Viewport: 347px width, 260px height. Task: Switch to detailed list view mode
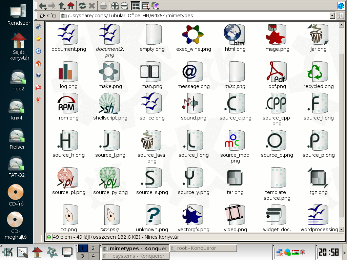[x=145, y=6]
